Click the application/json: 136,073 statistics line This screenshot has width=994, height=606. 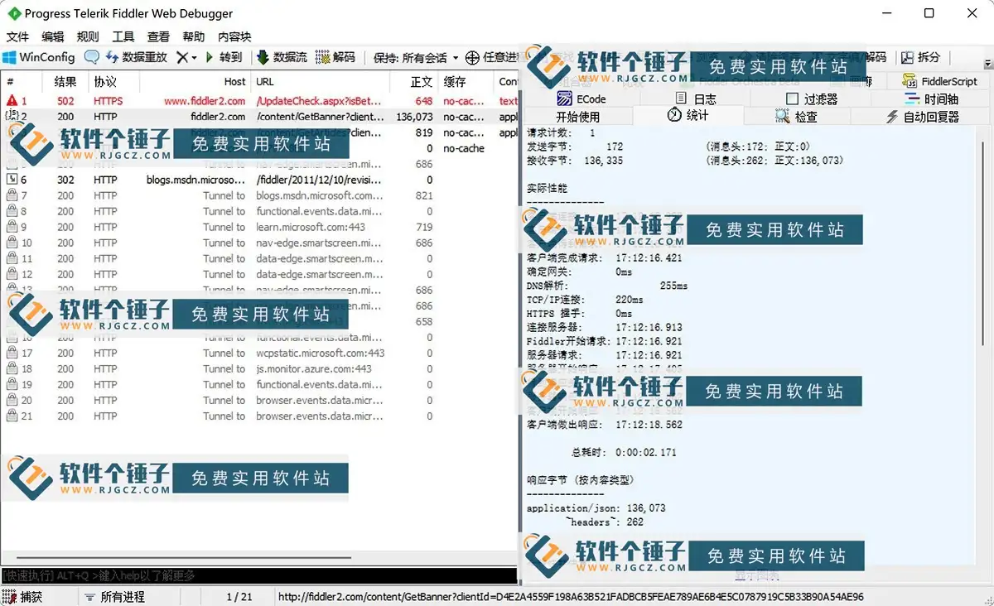pos(596,508)
